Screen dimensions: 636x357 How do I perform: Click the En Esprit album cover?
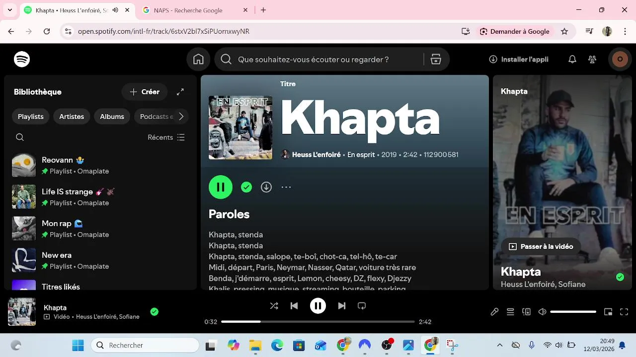click(x=240, y=127)
